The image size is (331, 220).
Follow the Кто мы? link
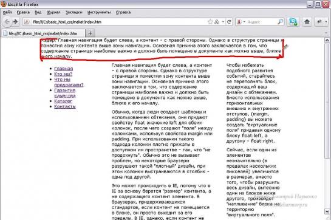(x=63, y=74)
